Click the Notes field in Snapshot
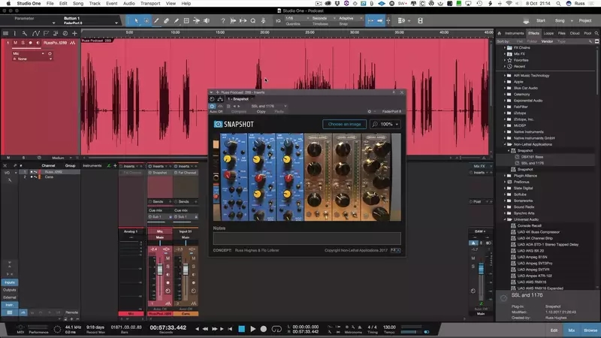601x338 pixels. point(307,238)
